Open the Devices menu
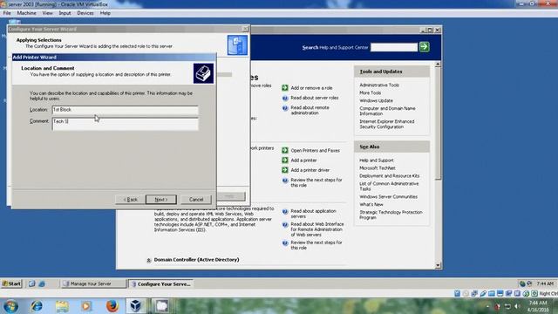The width and height of the screenshot is (558, 314). point(85,13)
